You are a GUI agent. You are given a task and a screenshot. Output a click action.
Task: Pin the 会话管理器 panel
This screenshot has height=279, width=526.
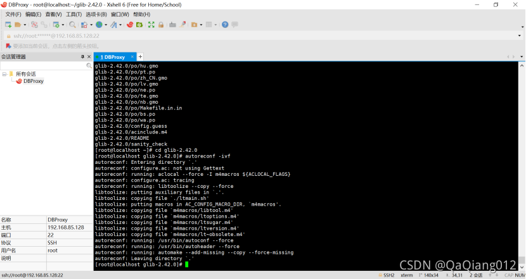pos(82,56)
